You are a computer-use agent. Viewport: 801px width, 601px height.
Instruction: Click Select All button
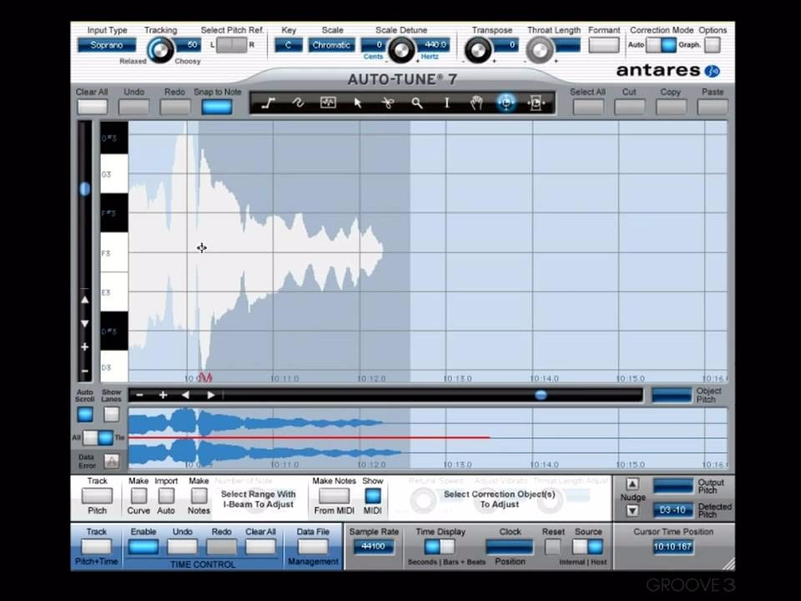click(588, 107)
